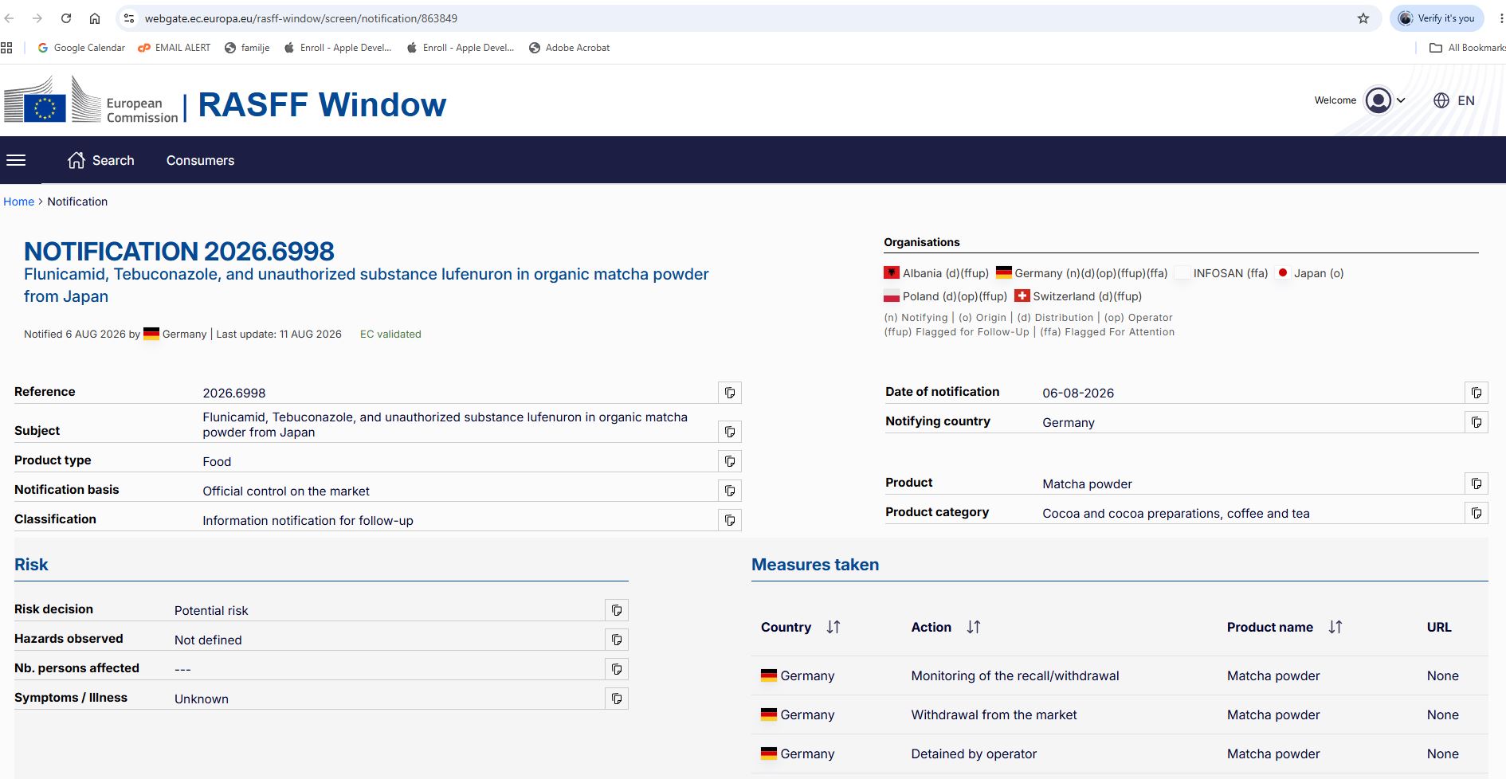
Task: Select the Japan (o) organisation entry
Action: tap(1309, 273)
